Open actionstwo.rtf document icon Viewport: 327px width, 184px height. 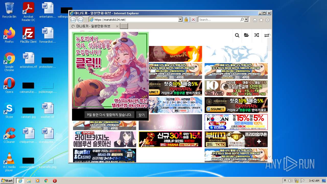[x=28, y=60]
